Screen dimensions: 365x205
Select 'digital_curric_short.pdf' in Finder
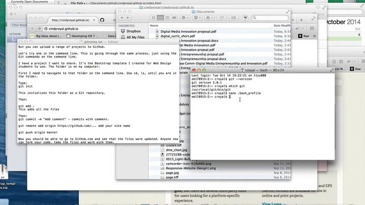[177, 36]
